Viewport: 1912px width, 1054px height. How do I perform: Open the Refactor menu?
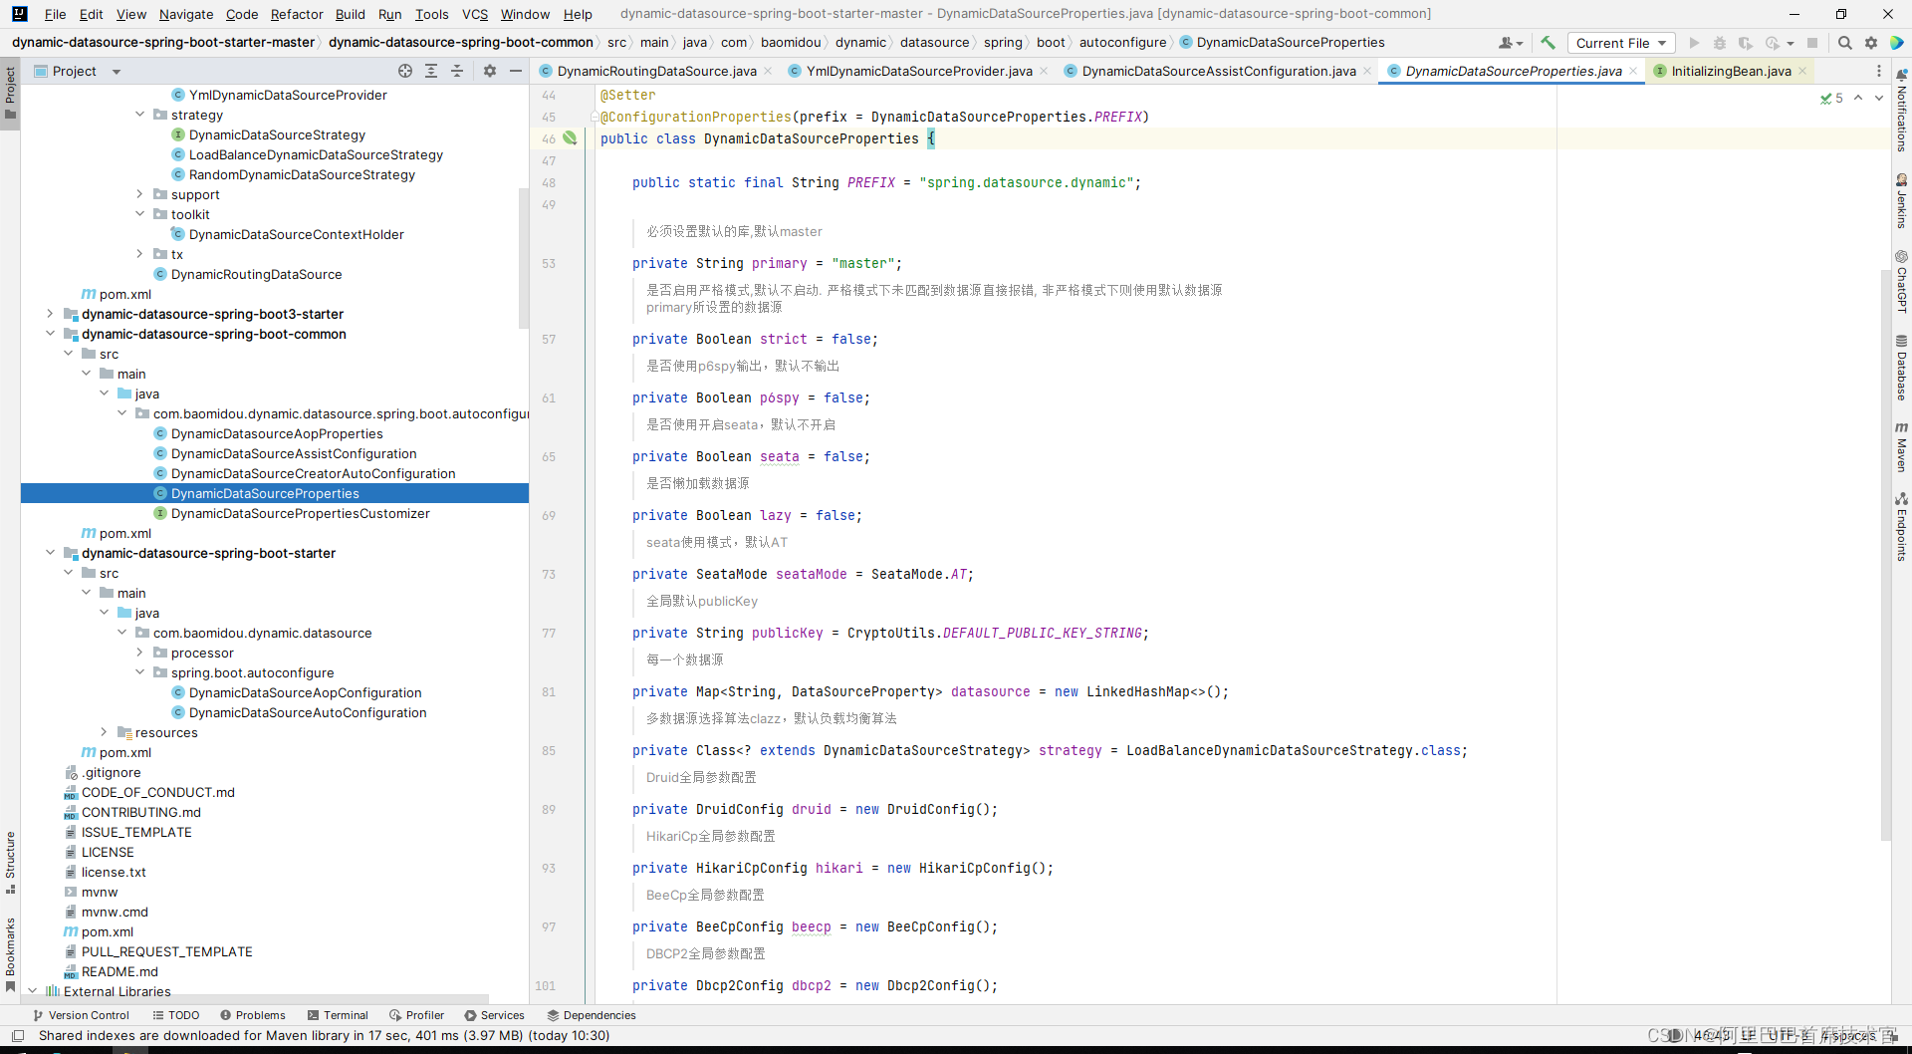[297, 14]
